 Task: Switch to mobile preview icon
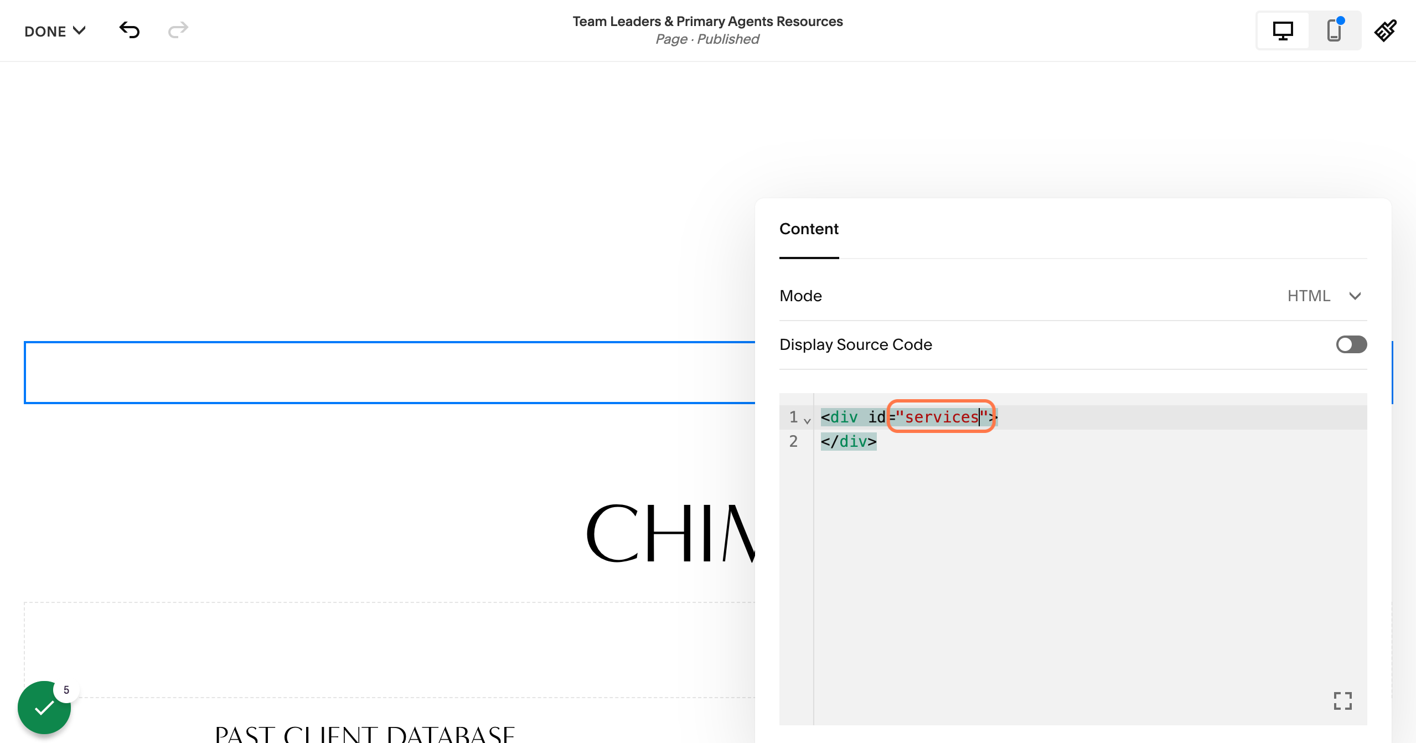(x=1334, y=30)
